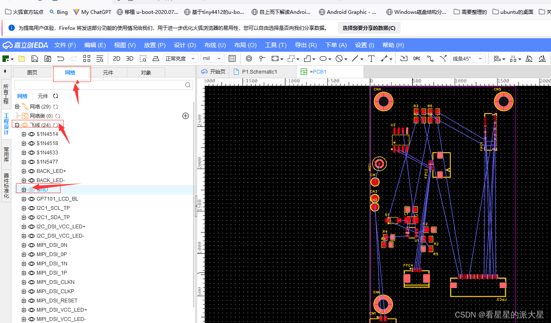Image resolution: width=551 pixels, height=323 pixels.
Task: Select the Text tool (T icon)
Action: point(371,58)
